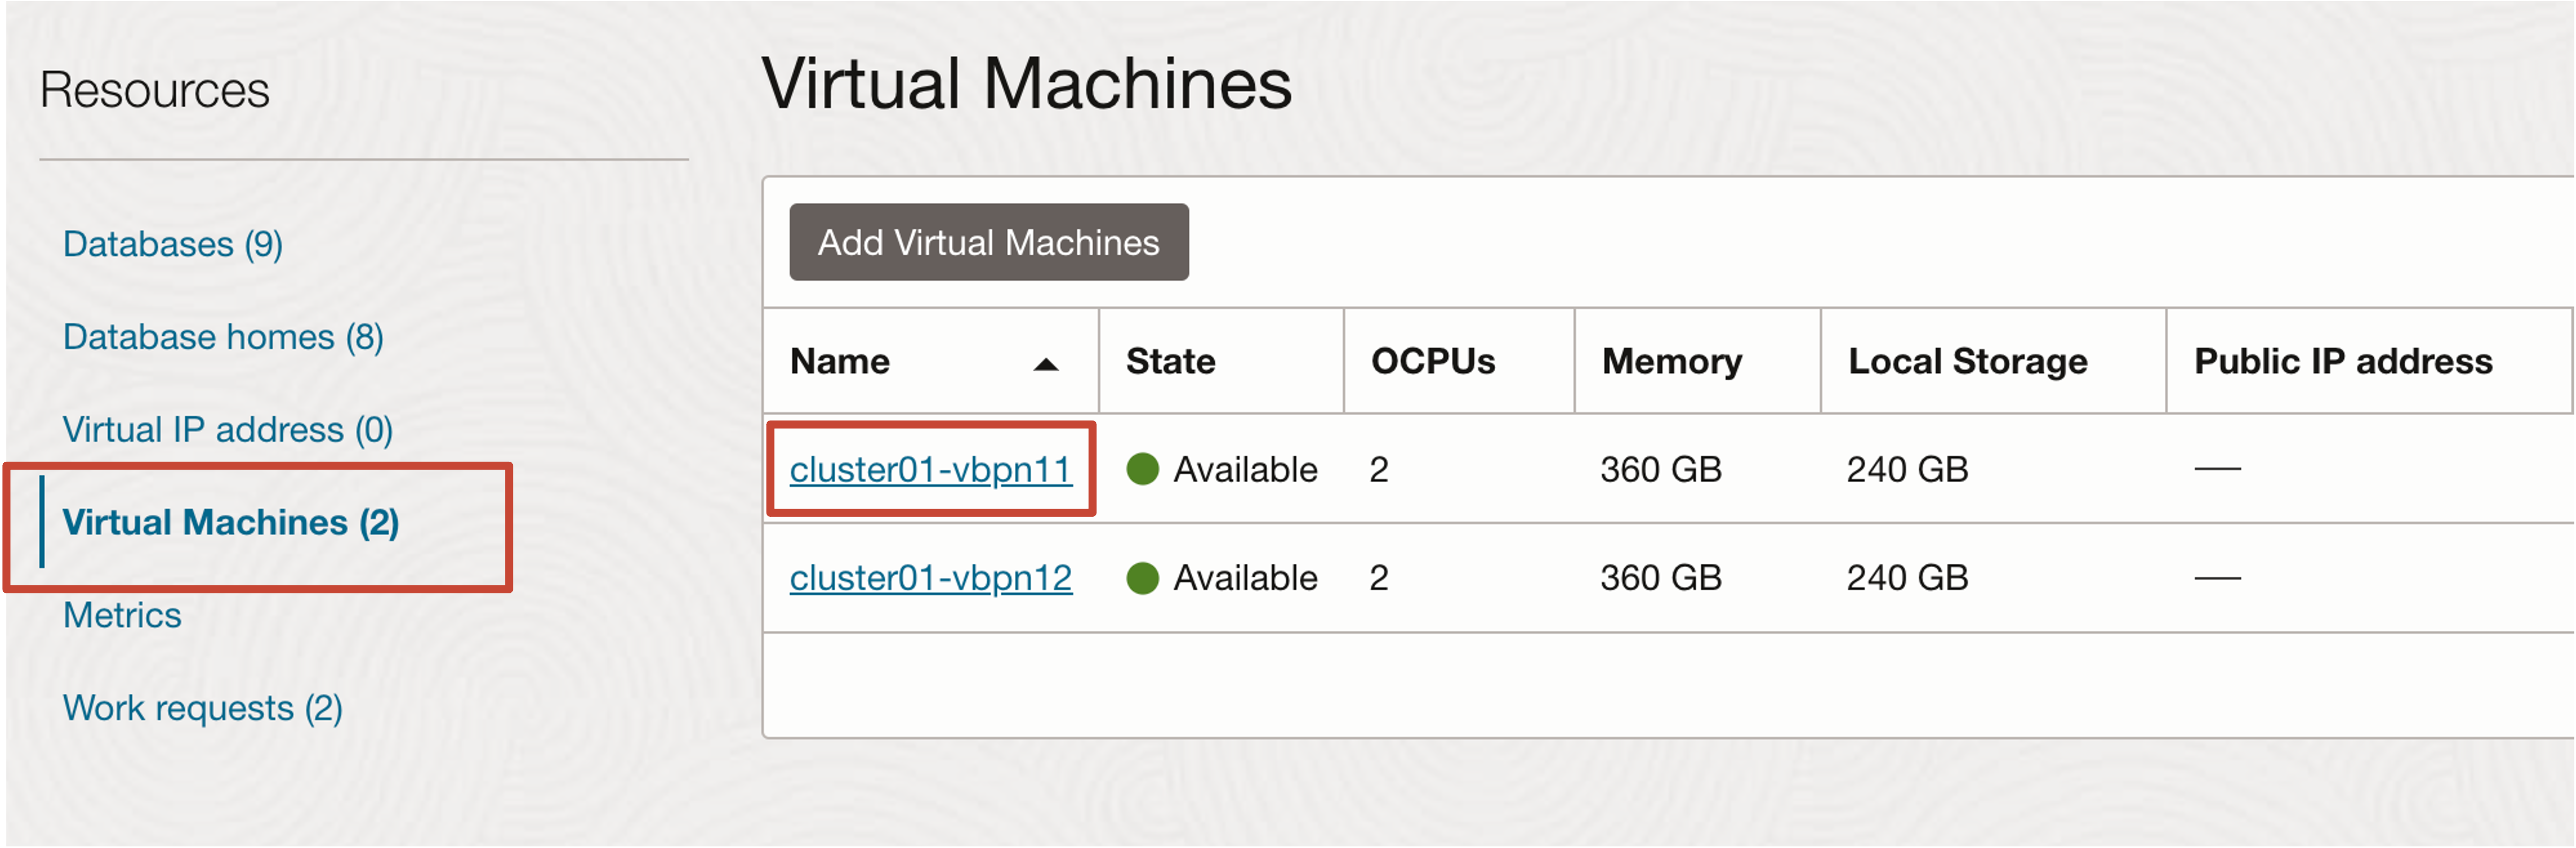Open Work requests (2) section
This screenshot has height=848, width=2576.
click(x=202, y=708)
